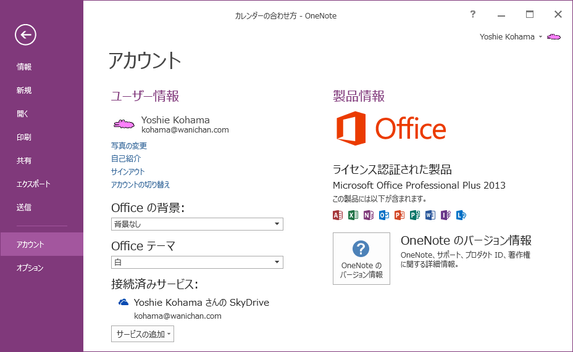The image size is (573, 352).
Task: Open the Office テーマ dropdown
Action: pyautogui.click(x=197, y=263)
